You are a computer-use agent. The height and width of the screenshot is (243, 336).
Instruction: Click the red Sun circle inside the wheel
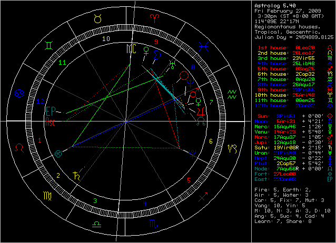tap(183, 76)
